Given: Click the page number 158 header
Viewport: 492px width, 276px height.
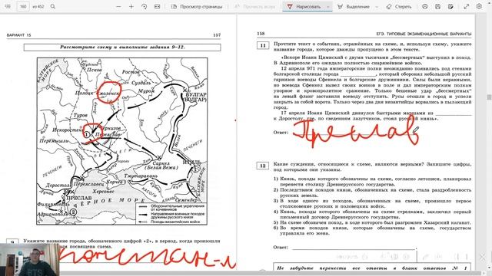Looking at the screenshot, I should tap(261, 34).
